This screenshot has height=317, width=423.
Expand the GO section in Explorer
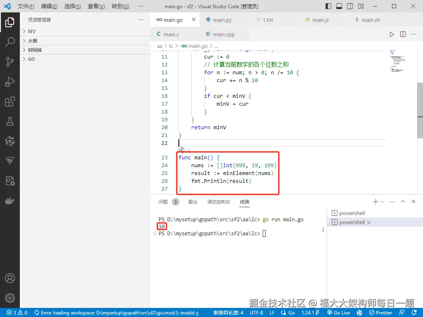pyautogui.click(x=85, y=59)
